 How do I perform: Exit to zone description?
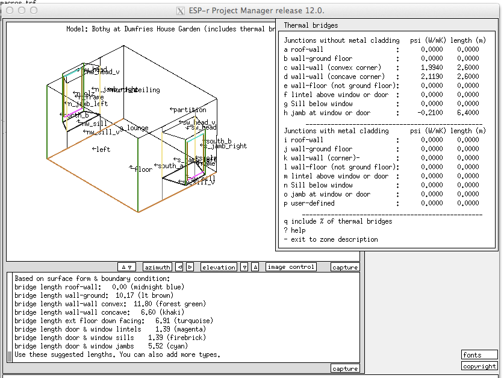(x=331, y=239)
